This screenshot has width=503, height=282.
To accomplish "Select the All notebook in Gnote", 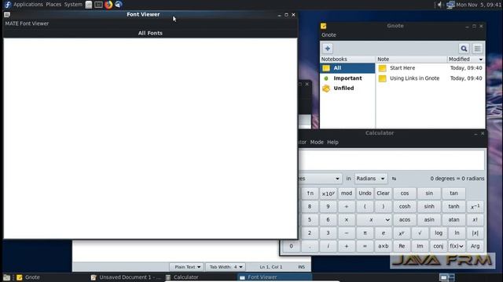I will pos(347,68).
